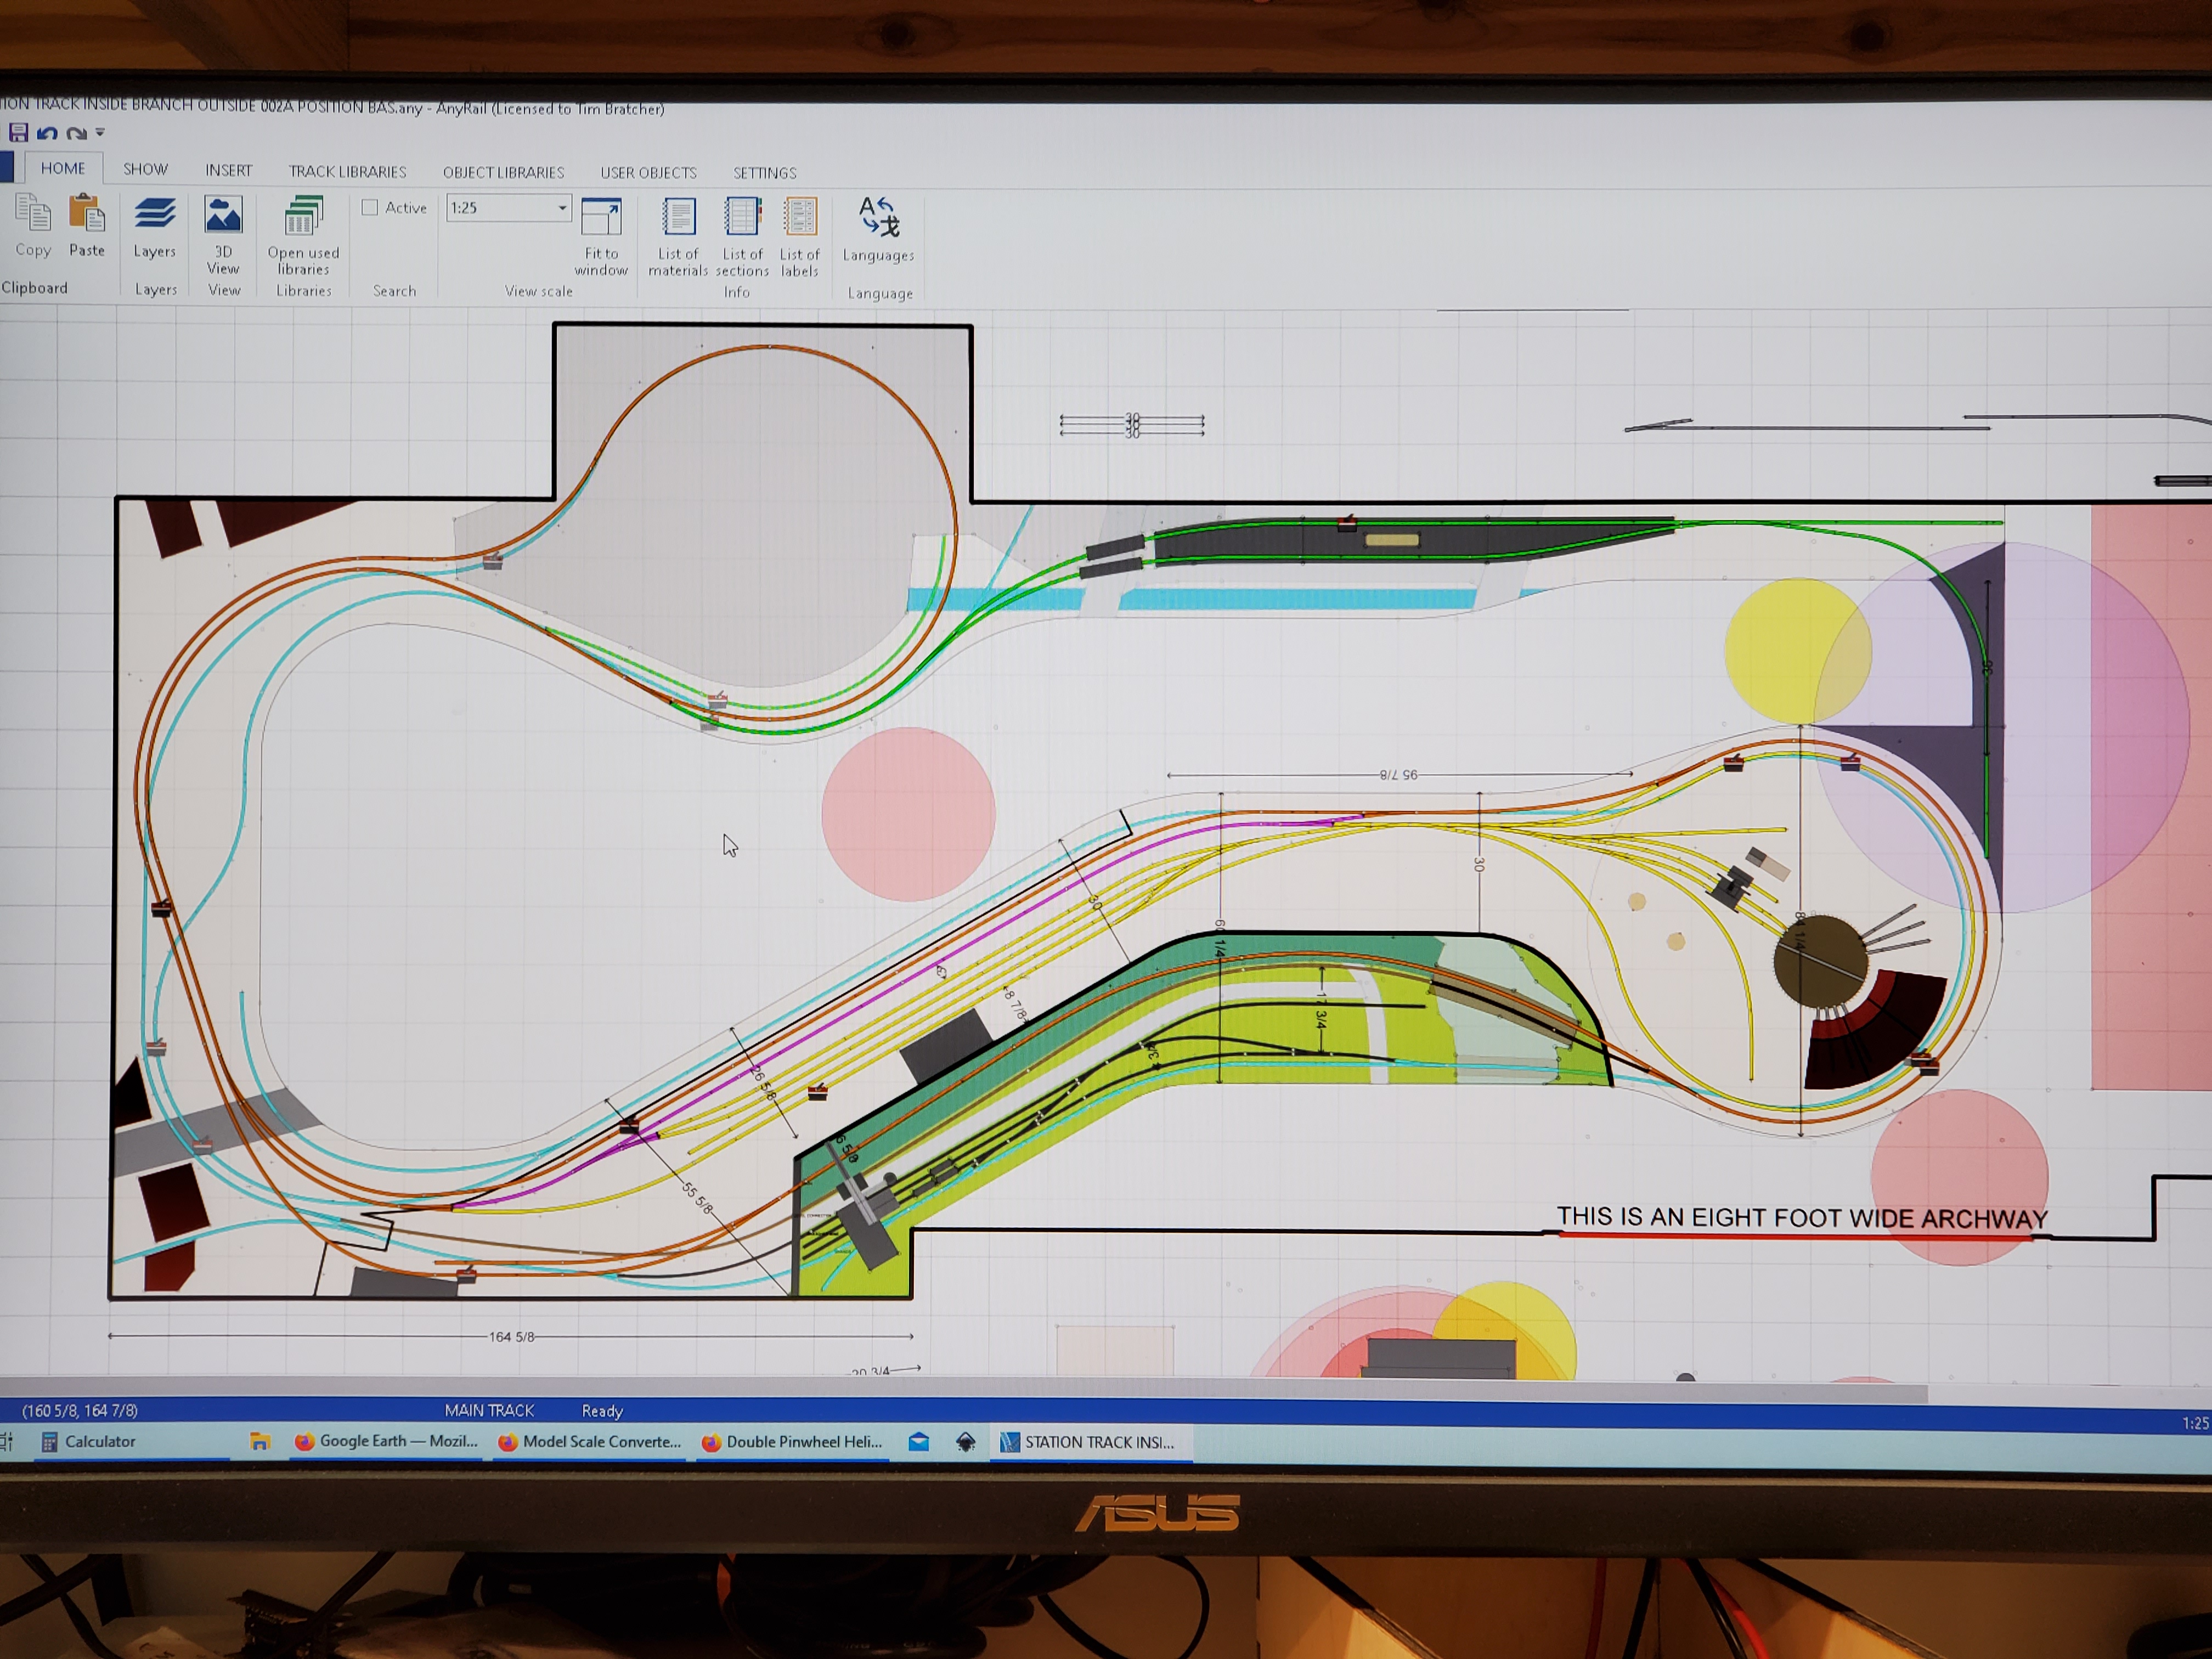Open the SHOW ribbon tab

click(145, 169)
